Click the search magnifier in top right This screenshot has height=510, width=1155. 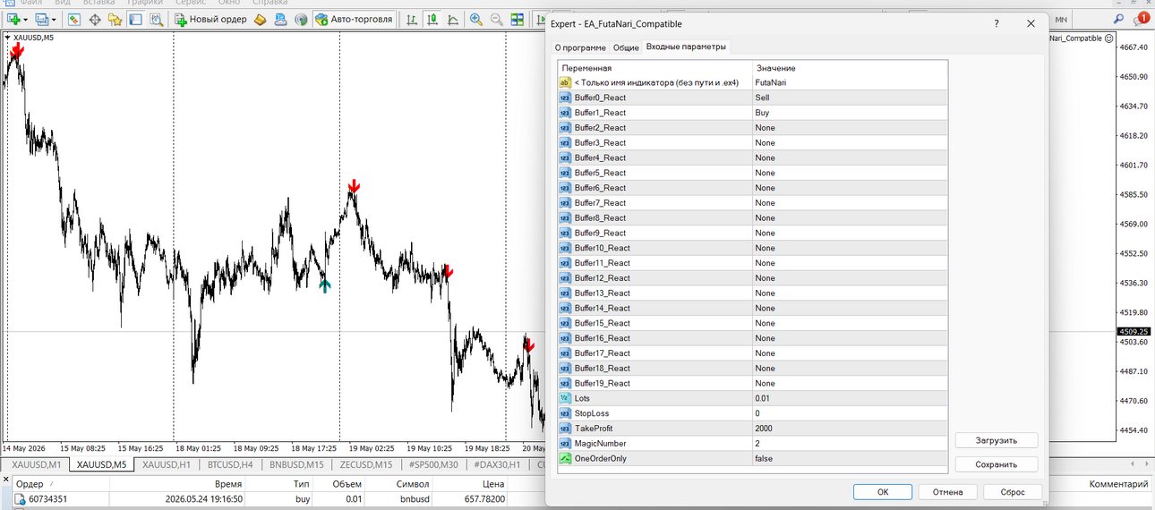click(1118, 19)
